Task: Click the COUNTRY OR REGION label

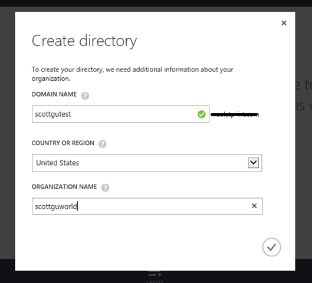Action: [63, 143]
